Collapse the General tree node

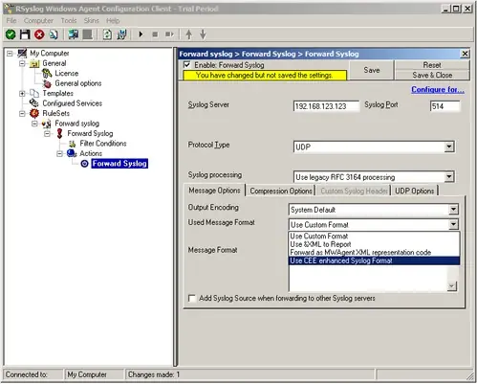[22, 63]
